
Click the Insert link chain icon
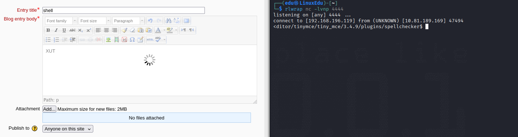[x=82, y=40]
